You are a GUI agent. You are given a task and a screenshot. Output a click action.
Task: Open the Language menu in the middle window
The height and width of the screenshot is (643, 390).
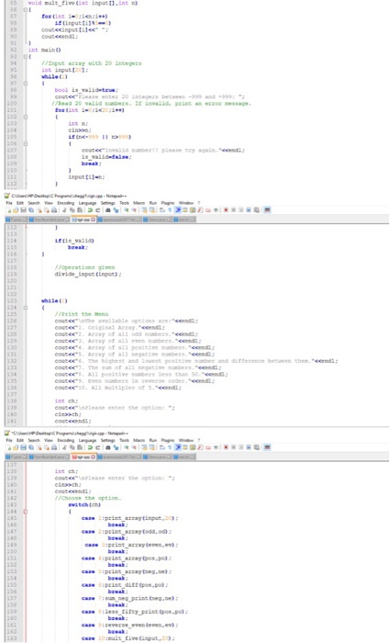(x=87, y=203)
